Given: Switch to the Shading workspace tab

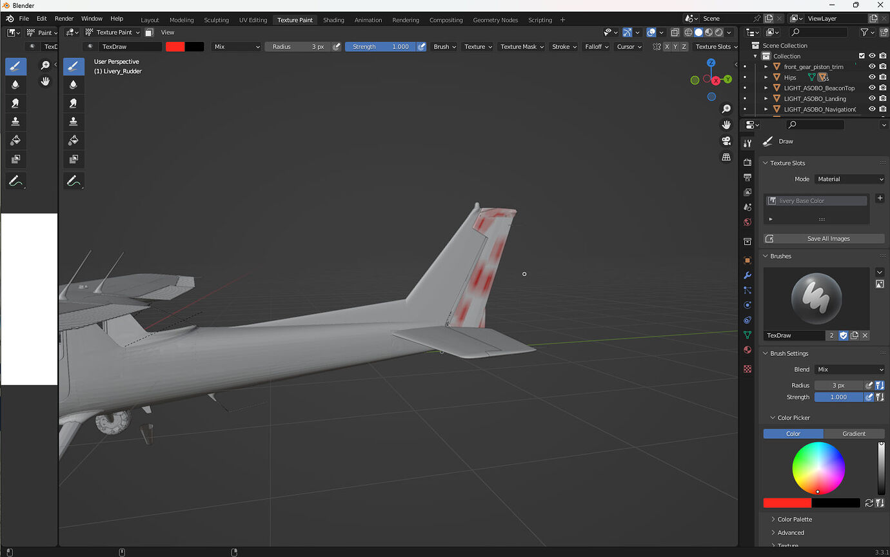Looking at the screenshot, I should [x=333, y=19].
